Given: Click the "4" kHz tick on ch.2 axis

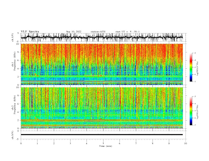Looking at the screenshot, I should pyautogui.click(x=19, y=112).
